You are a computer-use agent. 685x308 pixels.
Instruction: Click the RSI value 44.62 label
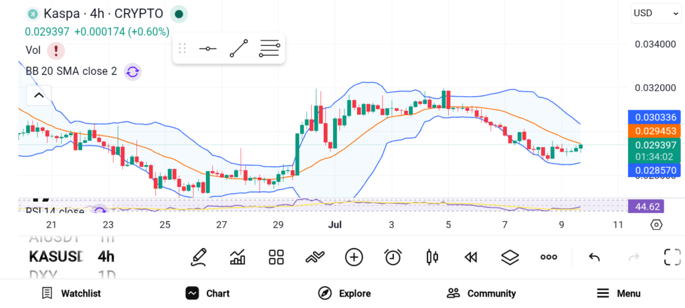click(646, 206)
